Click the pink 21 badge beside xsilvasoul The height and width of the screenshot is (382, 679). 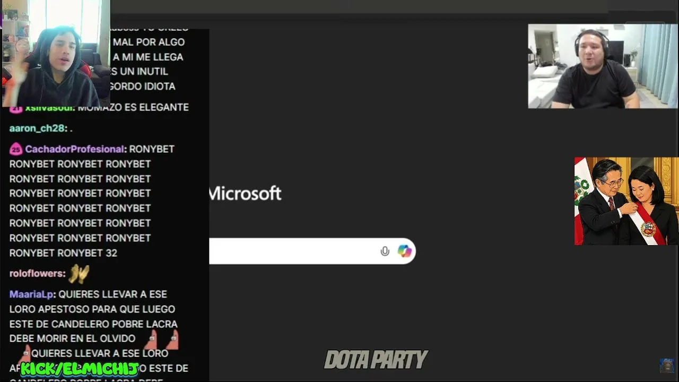pyautogui.click(x=16, y=108)
